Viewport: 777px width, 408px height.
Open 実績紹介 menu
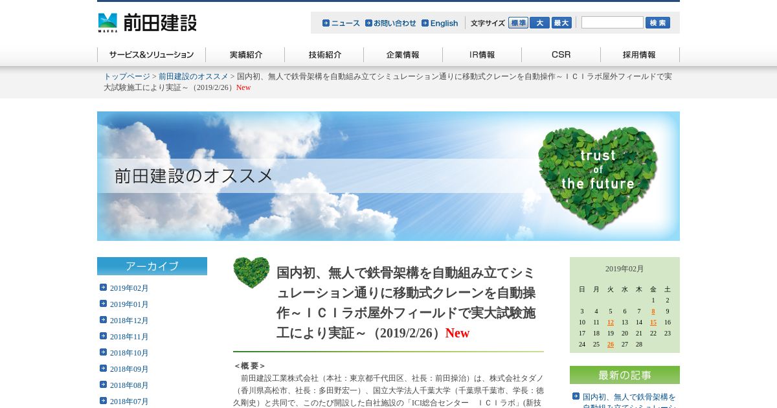tap(245, 55)
